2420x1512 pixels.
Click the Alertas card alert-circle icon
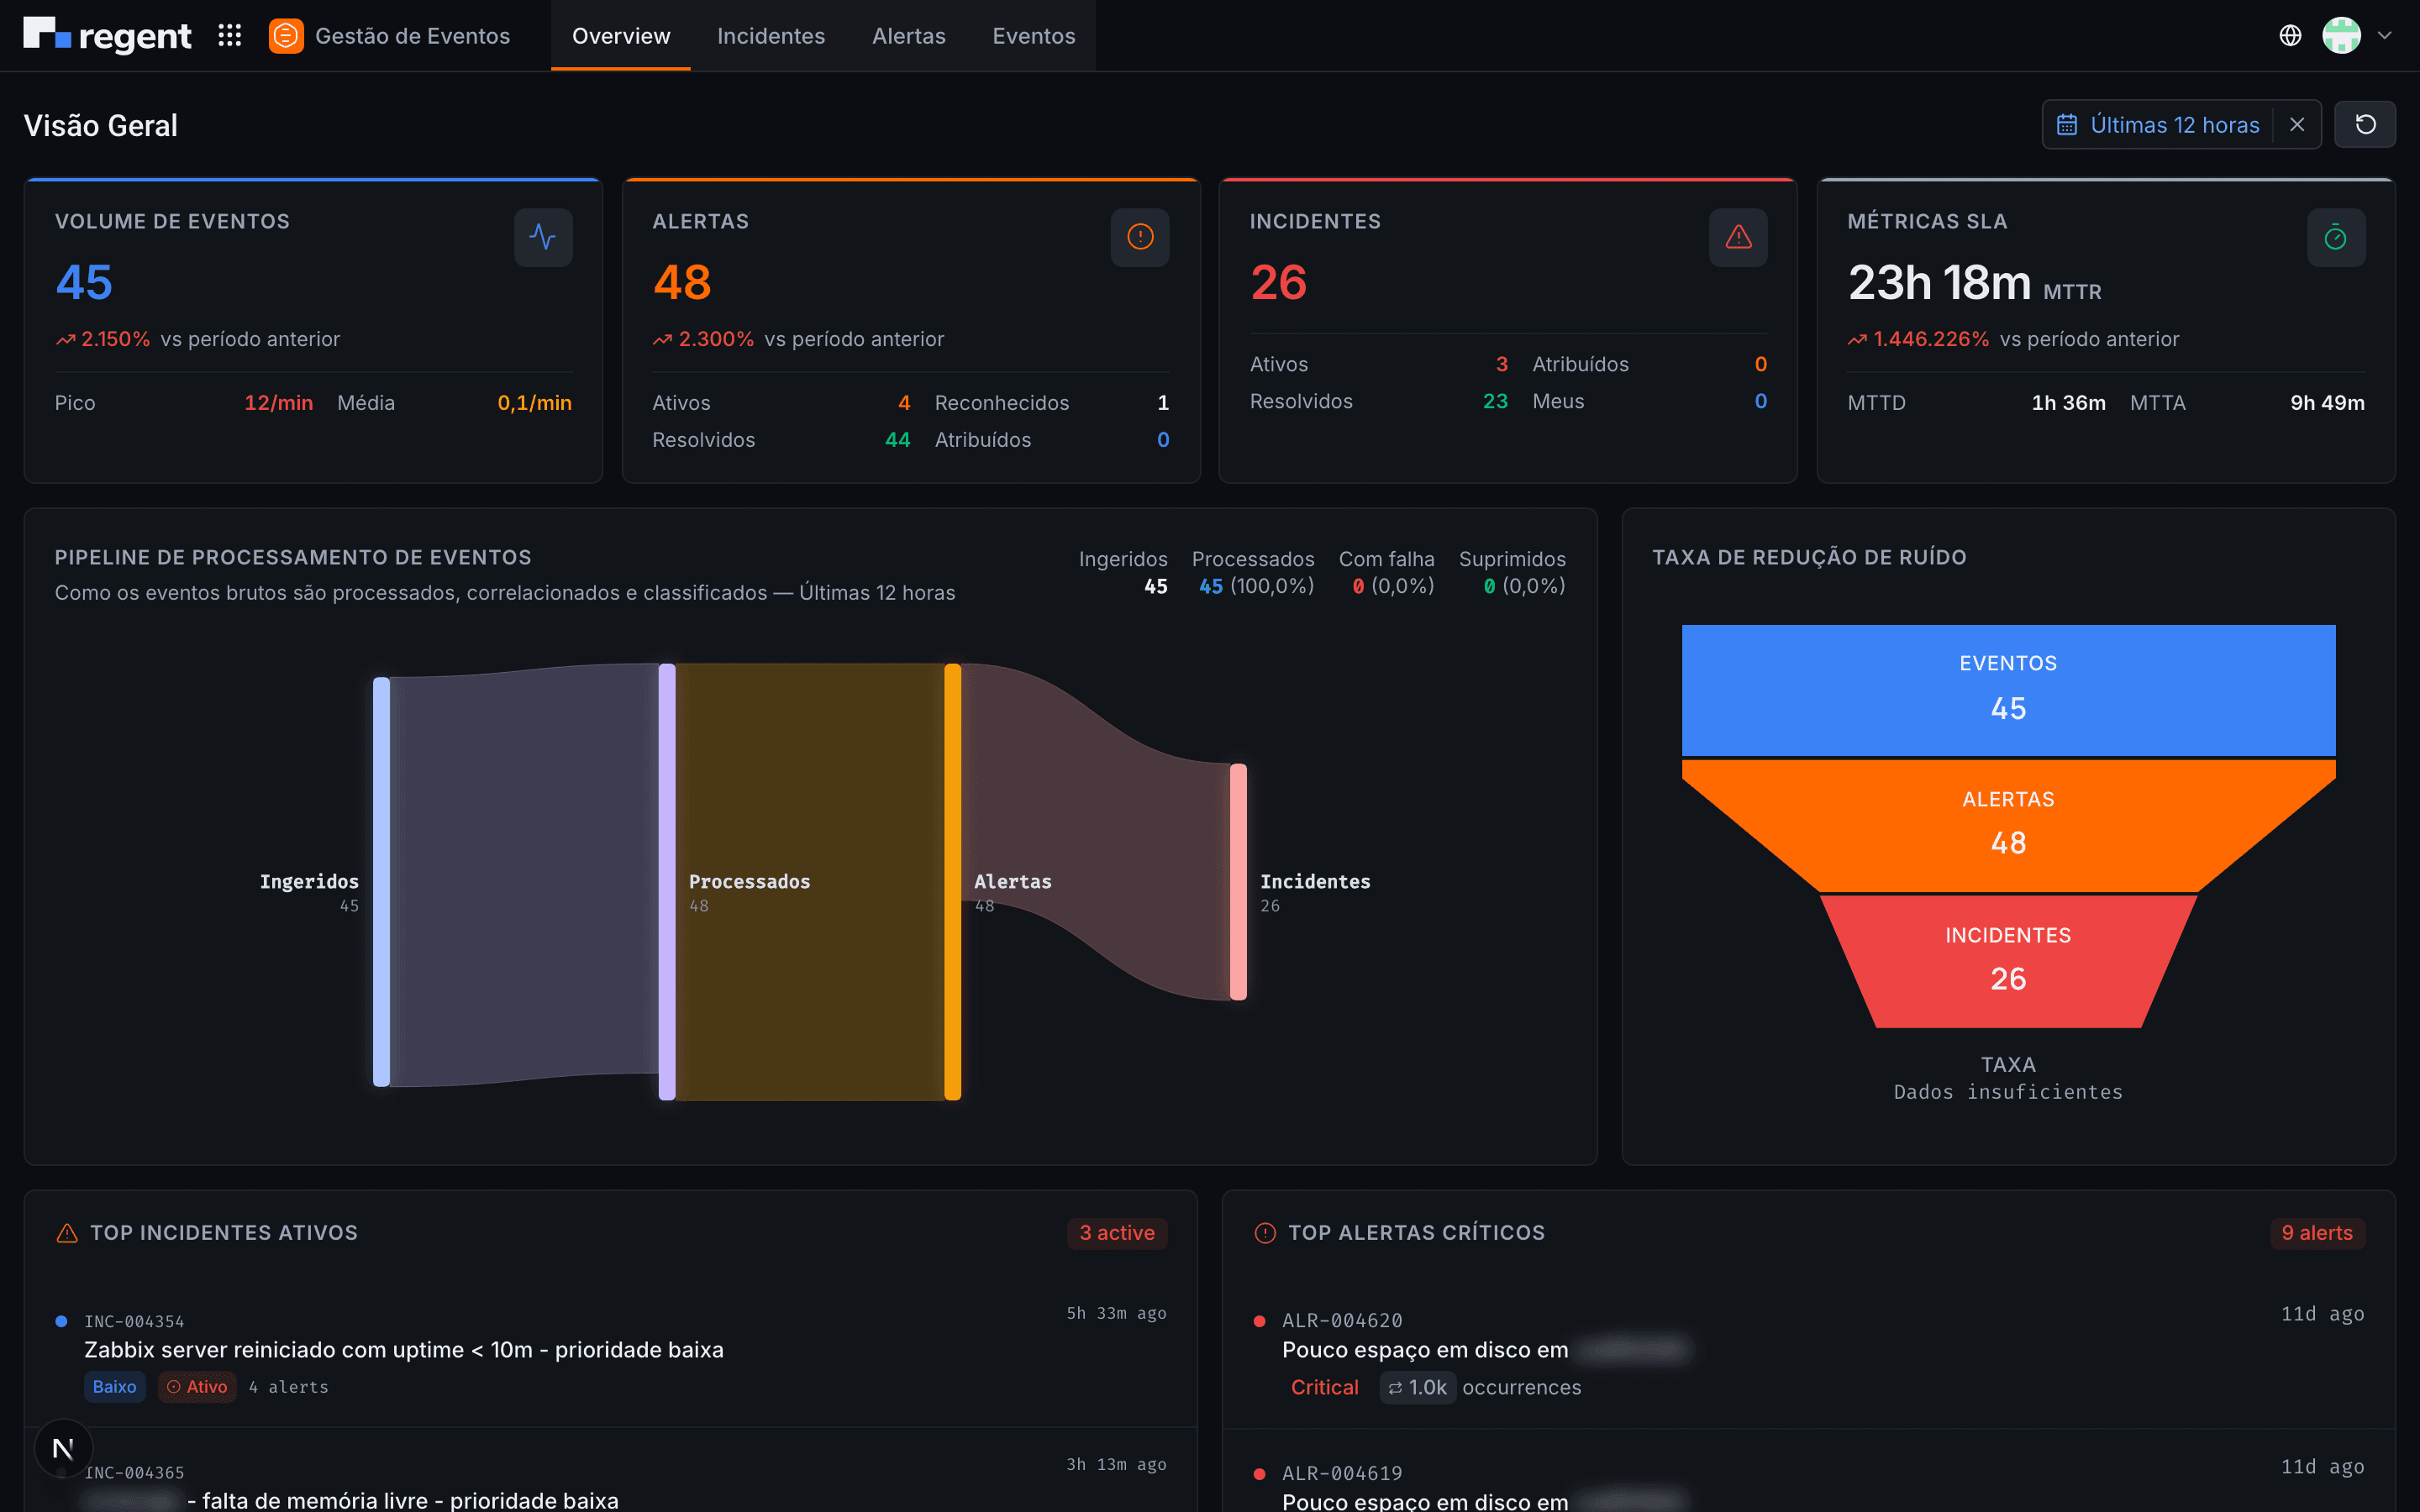coord(1140,238)
